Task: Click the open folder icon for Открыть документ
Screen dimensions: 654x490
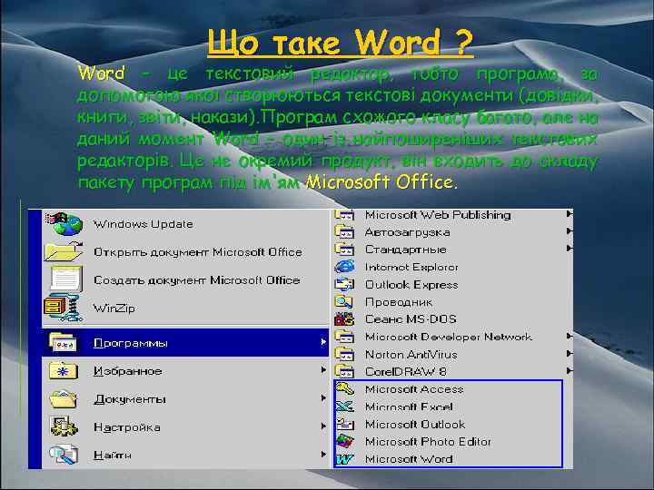Action: (x=64, y=251)
